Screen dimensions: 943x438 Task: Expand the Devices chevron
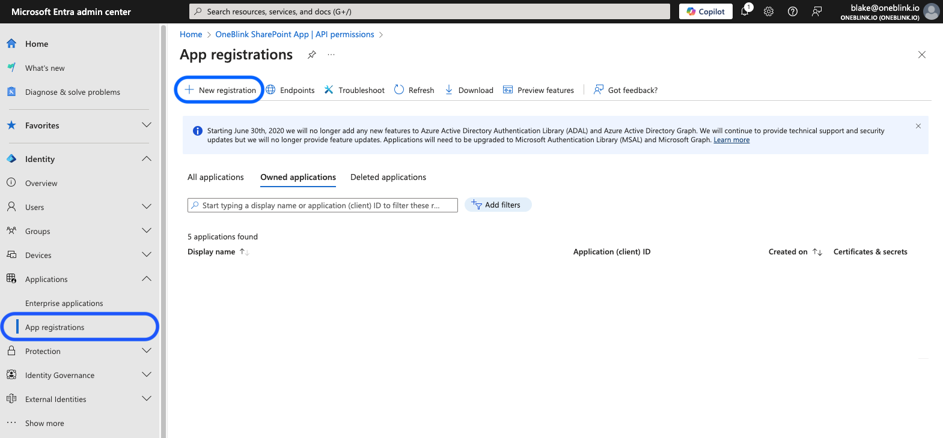pyautogui.click(x=146, y=255)
